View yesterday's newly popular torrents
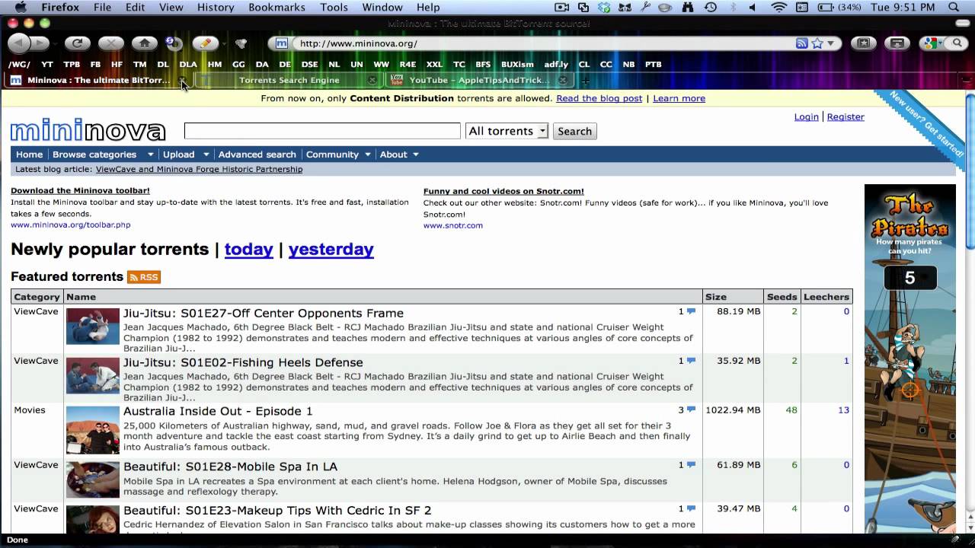 coord(331,249)
